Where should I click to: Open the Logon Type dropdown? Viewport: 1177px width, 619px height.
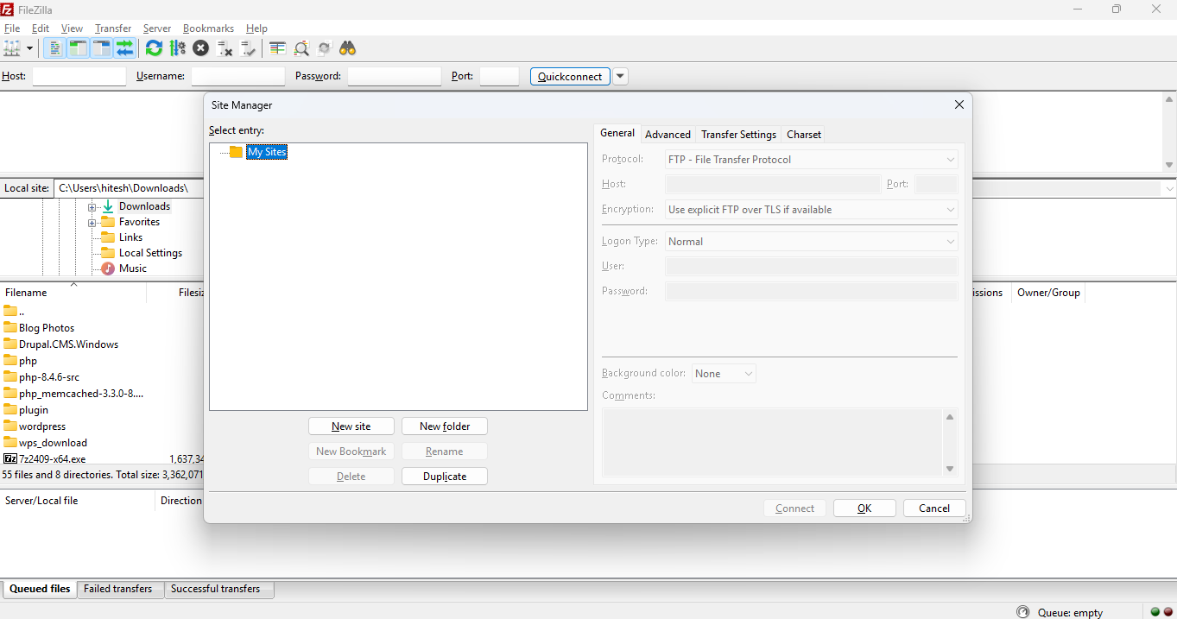pos(811,242)
